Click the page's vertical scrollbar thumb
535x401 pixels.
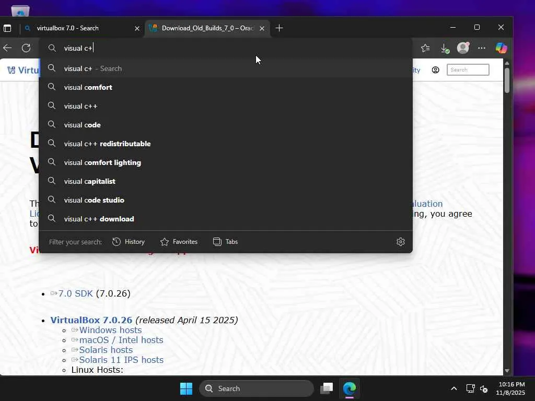click(507, 80)
